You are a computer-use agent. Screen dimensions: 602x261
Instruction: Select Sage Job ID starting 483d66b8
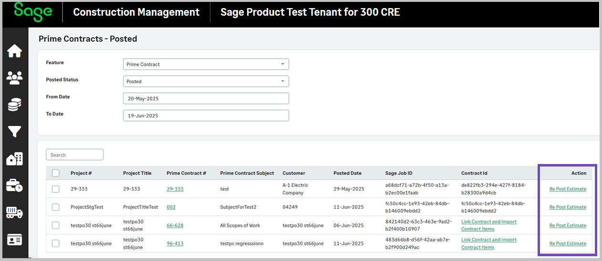tap(418, 243)
